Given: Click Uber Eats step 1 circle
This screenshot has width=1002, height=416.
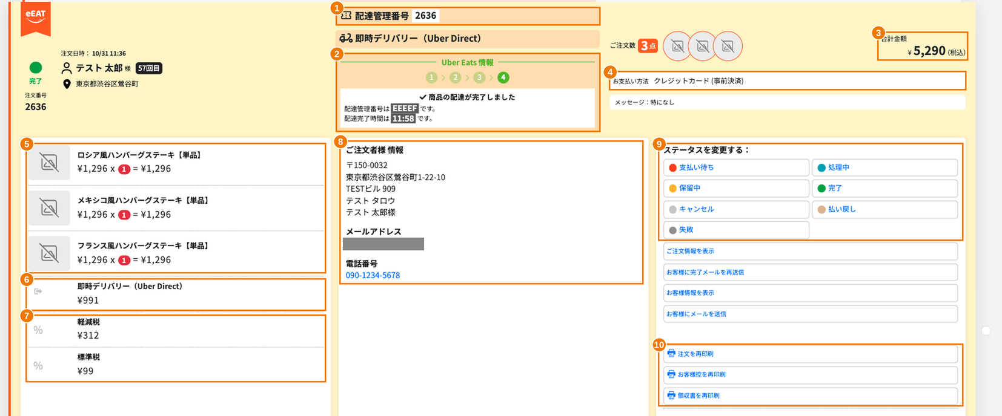Looking at the screenshot, I should [431, 77].
